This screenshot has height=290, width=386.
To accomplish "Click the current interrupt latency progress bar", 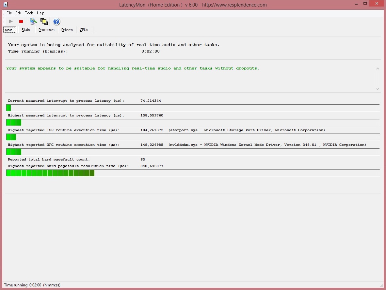I will click(x=193, y=108).
